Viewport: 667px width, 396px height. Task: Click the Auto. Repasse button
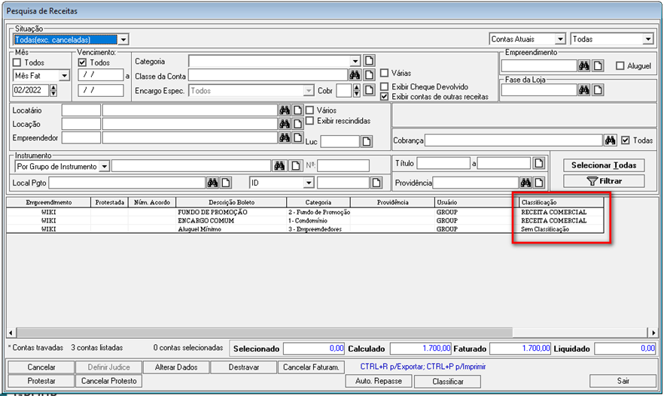click(379, 381)
